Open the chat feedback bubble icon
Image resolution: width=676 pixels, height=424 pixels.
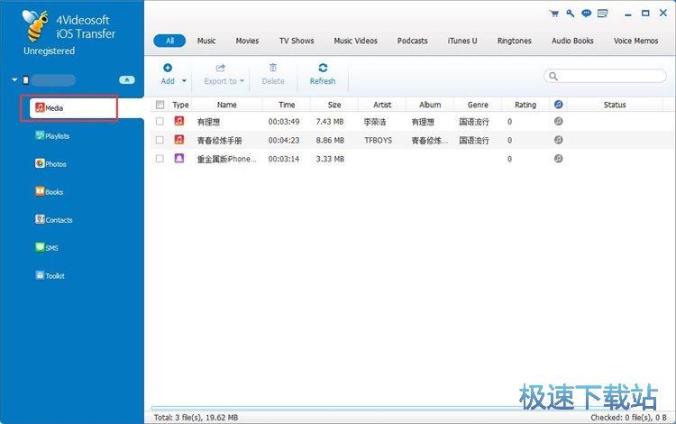click(x=586, y=14)
